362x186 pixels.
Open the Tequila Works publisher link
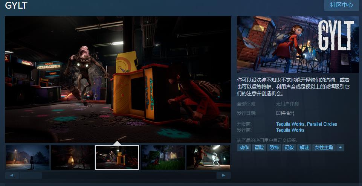(290, 130)
